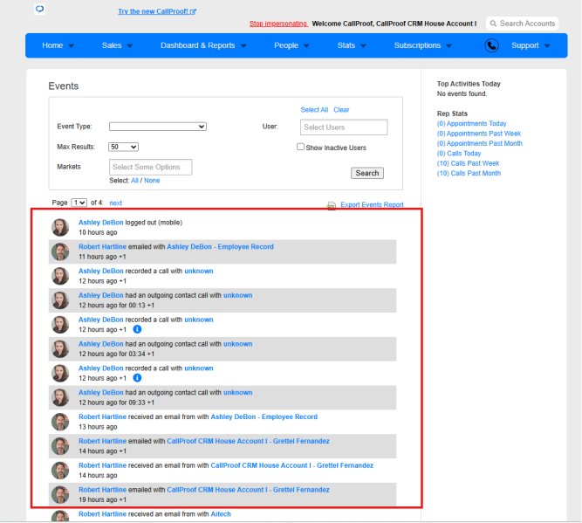Viewport: 582px width, 523px height.
Task: Open the Dashboard & Reports menu
Action: [203, 45]
